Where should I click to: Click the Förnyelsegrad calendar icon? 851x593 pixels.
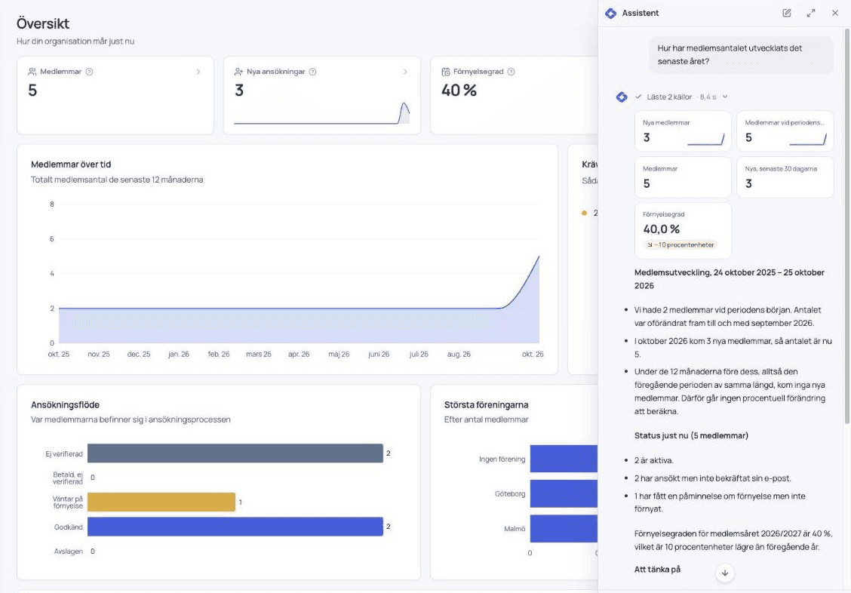tap(446, 72)
